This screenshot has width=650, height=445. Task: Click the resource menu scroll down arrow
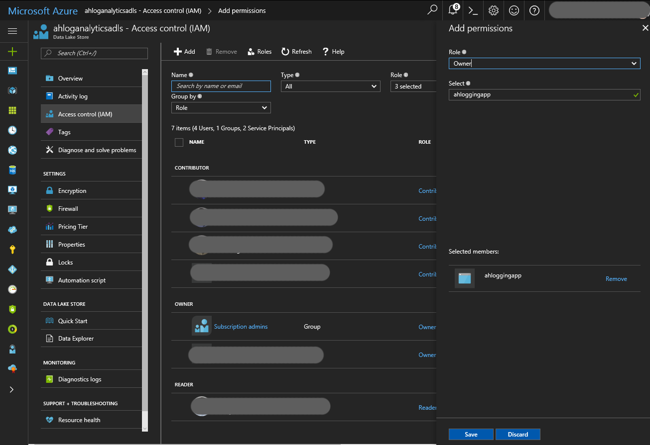point(145,428)
